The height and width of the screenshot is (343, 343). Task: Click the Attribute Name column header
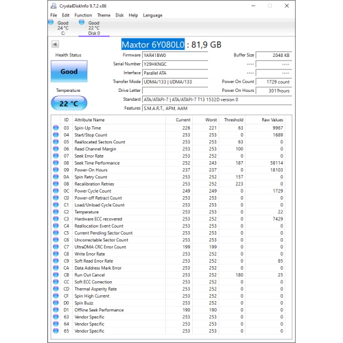click(119, 120)
